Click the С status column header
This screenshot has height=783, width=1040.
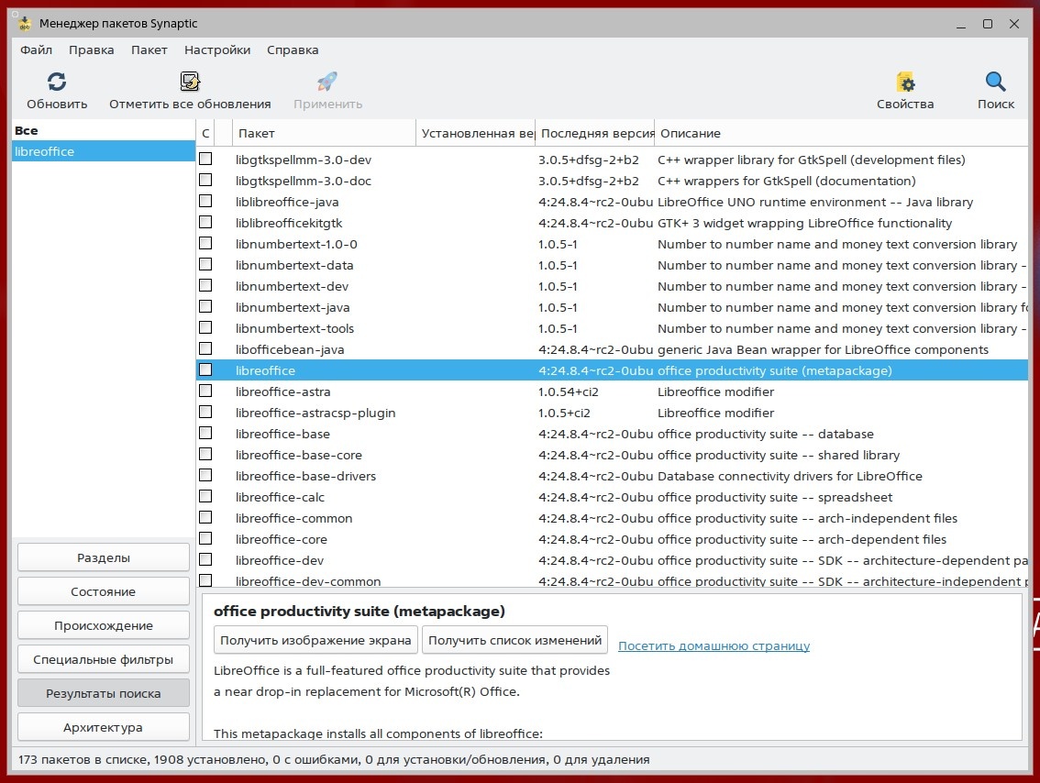[x=205, y=133]
